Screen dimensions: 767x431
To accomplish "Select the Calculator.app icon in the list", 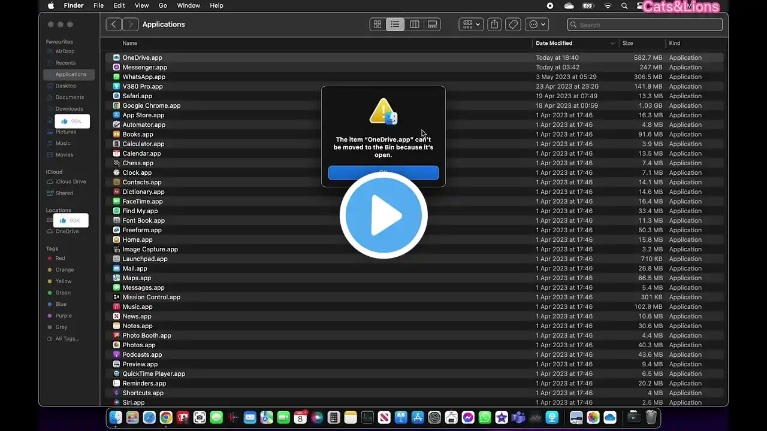I will click(x=117, y=144).
